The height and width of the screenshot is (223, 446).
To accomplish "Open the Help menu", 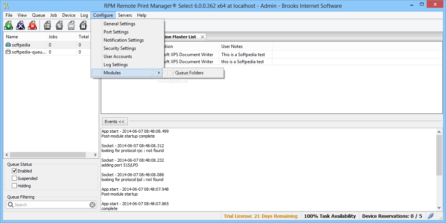I will 142,15.
